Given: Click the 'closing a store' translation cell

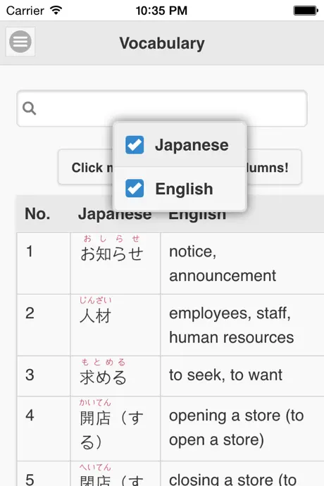Looking at the screenshot, I should 242,473.
